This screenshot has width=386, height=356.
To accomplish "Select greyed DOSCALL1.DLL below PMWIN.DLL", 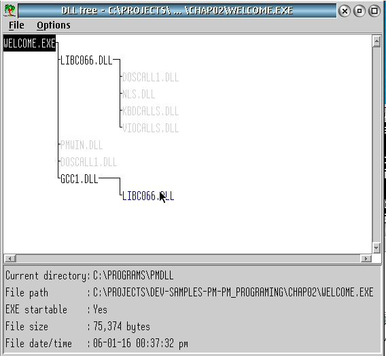I will [x=88, y=162].
